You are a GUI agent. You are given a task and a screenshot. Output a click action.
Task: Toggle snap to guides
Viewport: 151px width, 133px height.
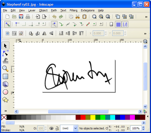click(x=125, y=24)
